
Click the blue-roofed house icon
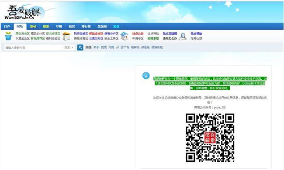(x=125, y=36)
